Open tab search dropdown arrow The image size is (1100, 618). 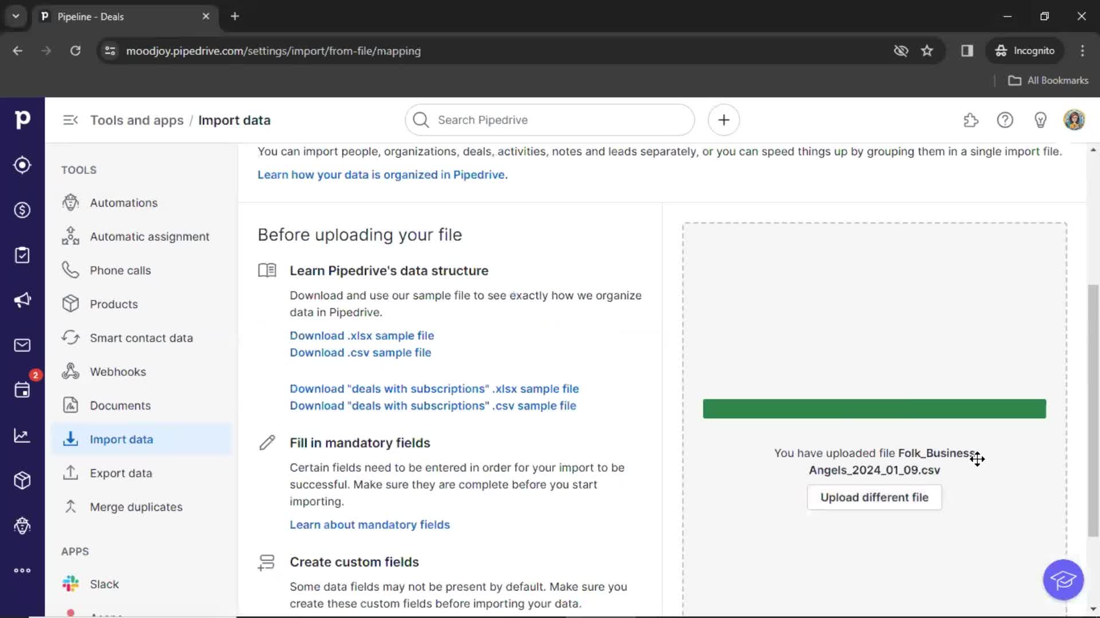pos(16,16)
